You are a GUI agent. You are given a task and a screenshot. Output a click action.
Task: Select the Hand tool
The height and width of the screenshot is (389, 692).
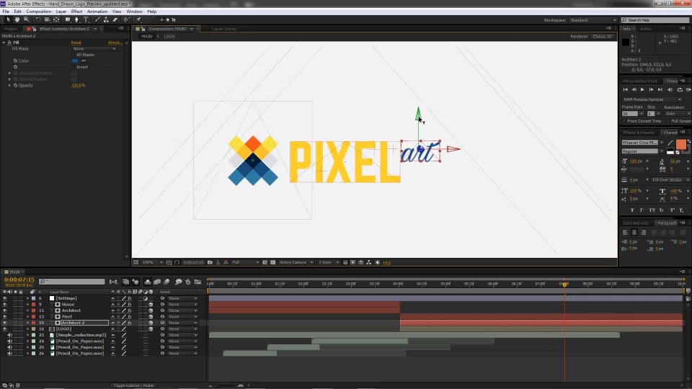[x=17, y=20]
